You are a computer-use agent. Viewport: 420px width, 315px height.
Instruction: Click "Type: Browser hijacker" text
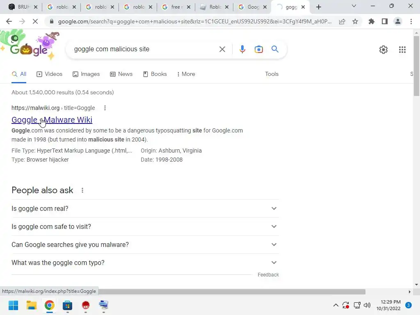click(40, 160)
